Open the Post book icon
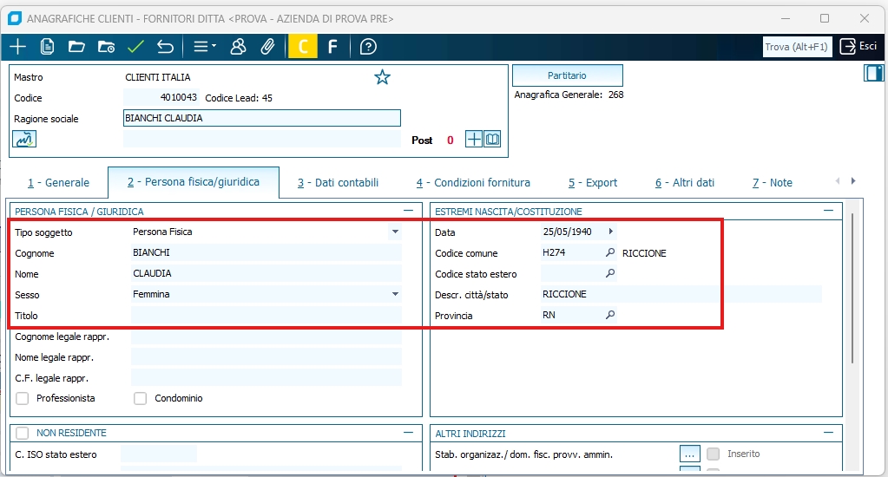Image resolution: width=888 pixels, height=477 pixels. click(x=492, y=139)
